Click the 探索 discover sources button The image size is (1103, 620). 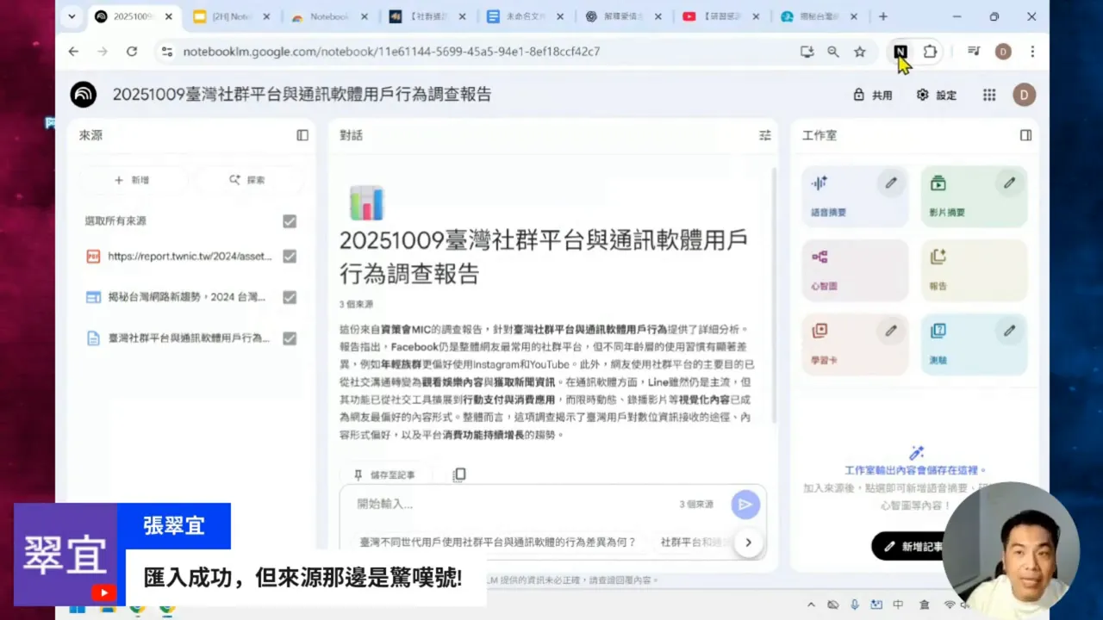click(x=248, y=180)
